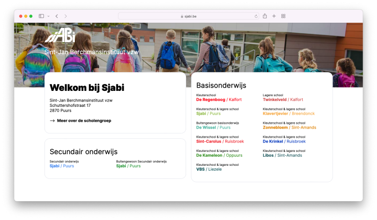
Task: Open Zonnebloem / Sint-Amands link
Action: tap(289, 128)
